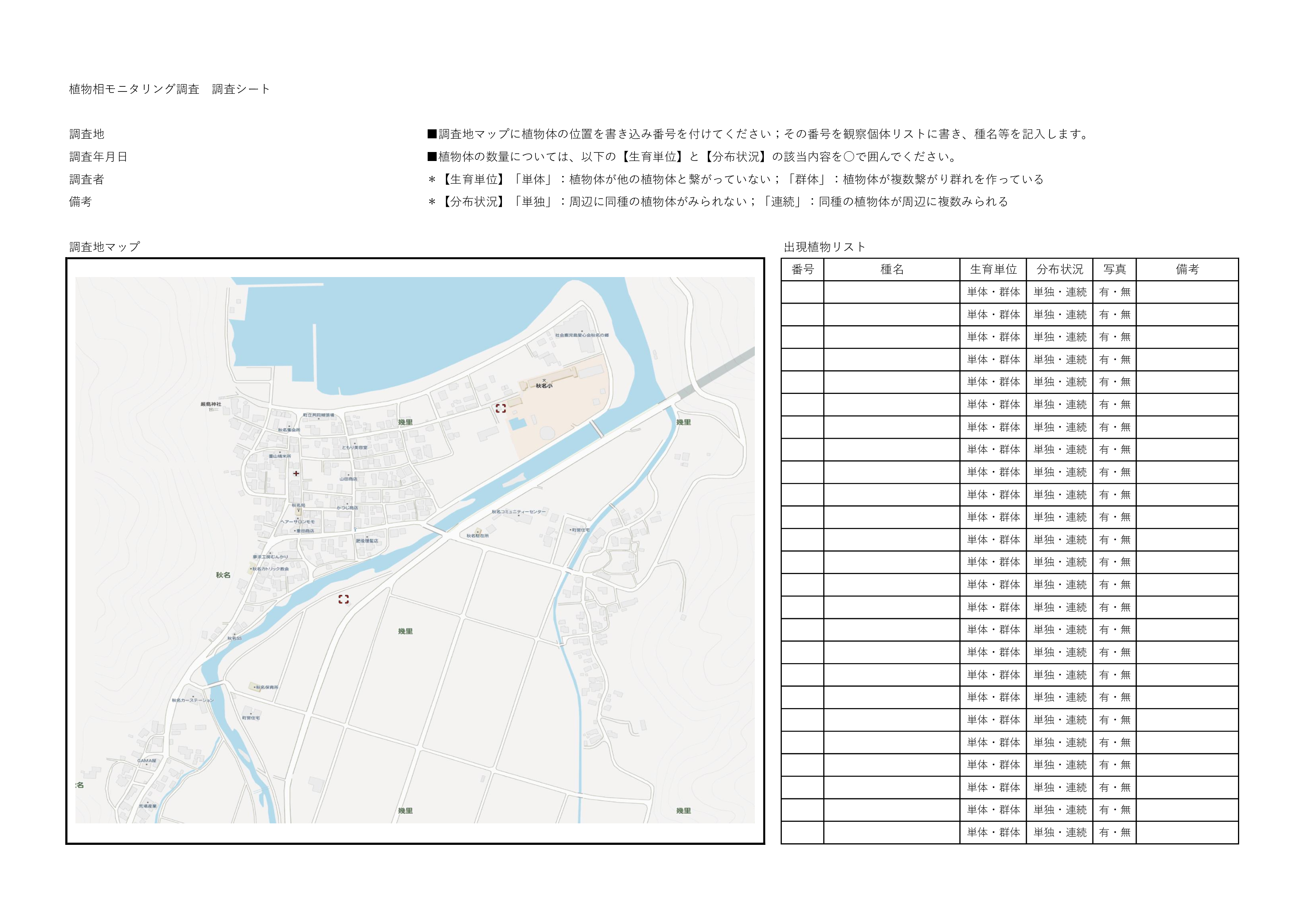
Task: Select 連続 in the first plant list row
Action: (1076, 292)
